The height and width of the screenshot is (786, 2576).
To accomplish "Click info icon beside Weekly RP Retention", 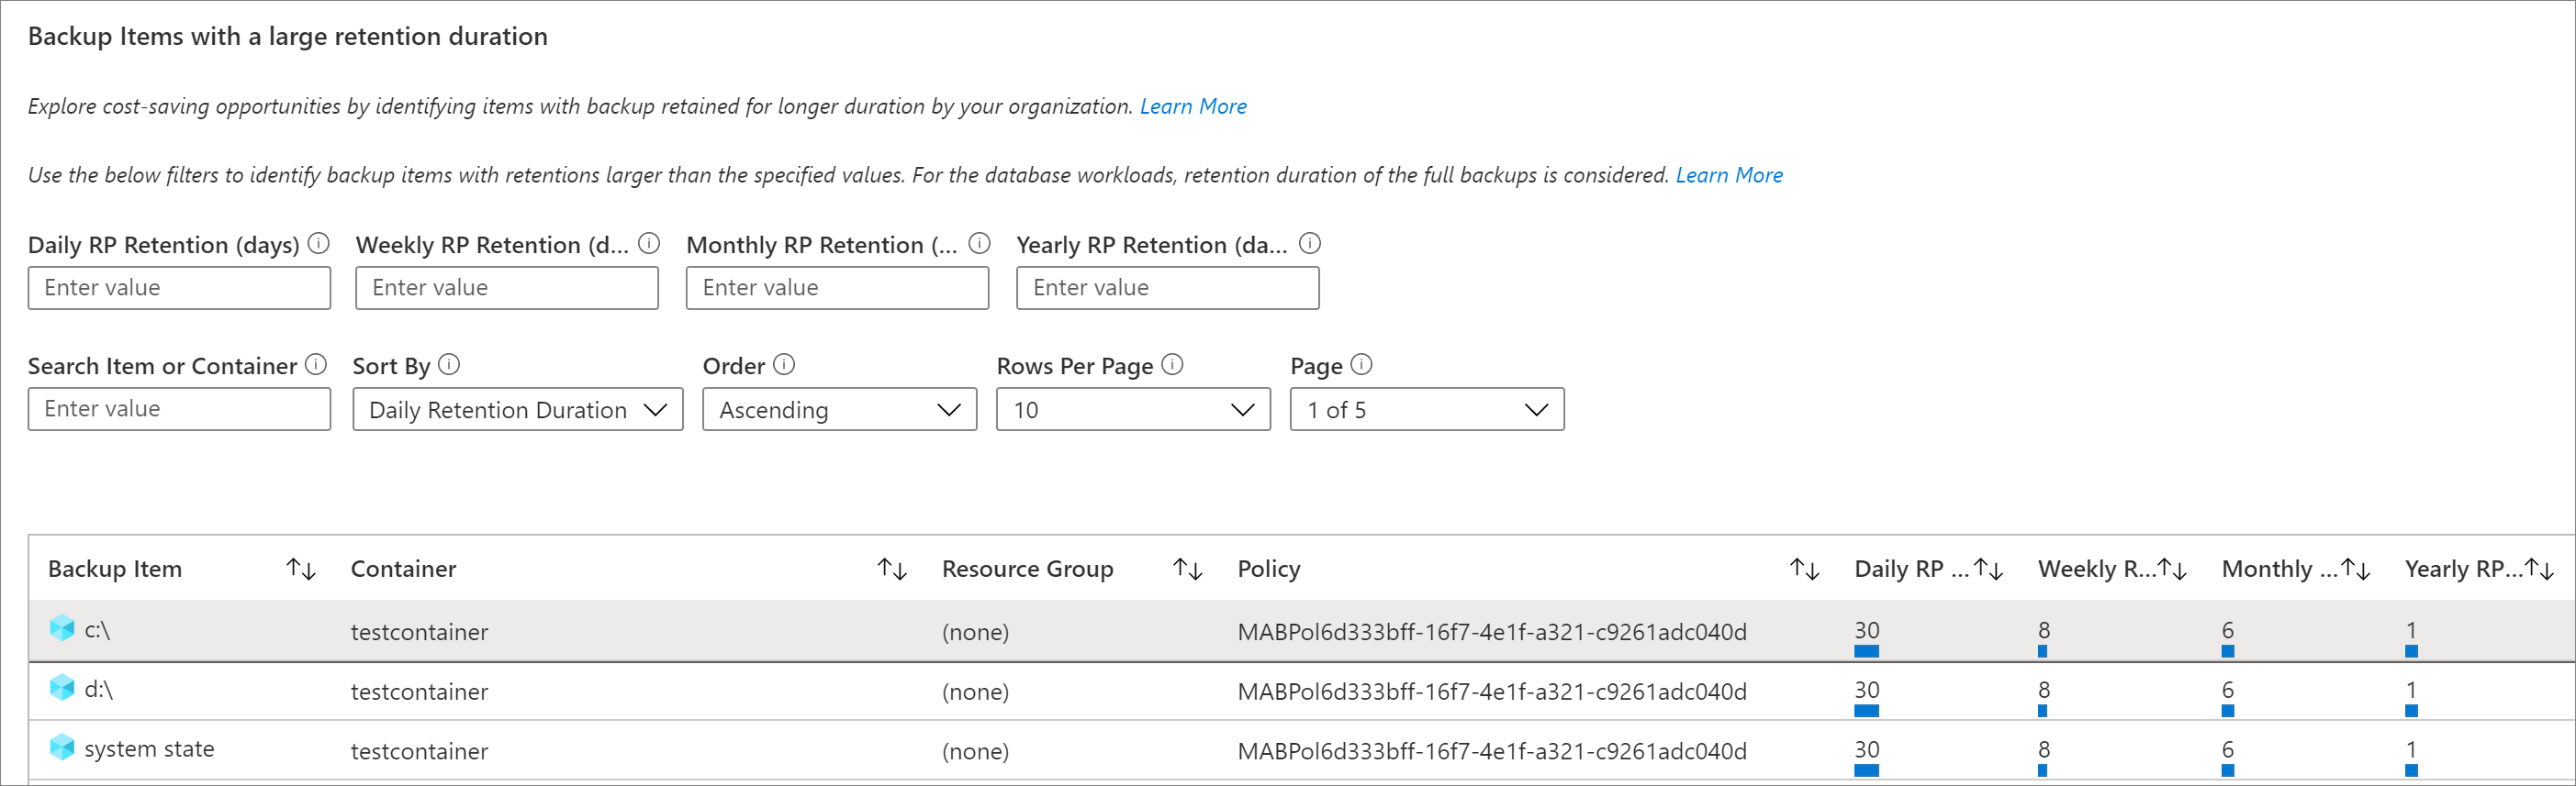I will pos(649,244).
